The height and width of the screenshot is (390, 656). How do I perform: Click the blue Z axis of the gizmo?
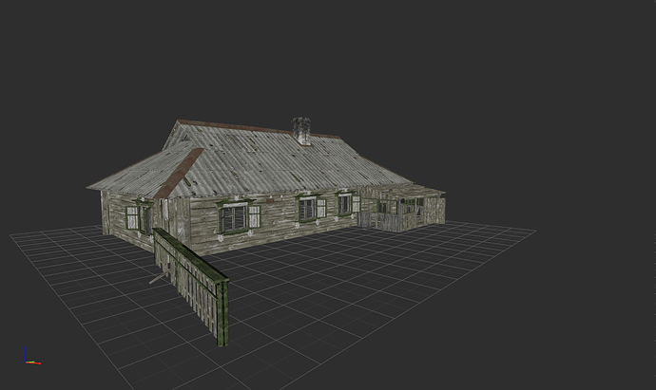[x=26, y=355]
